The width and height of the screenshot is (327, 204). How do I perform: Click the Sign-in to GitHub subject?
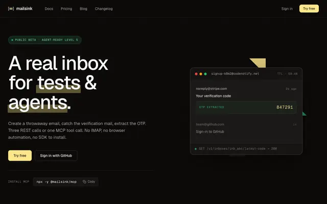pos(210,132)
